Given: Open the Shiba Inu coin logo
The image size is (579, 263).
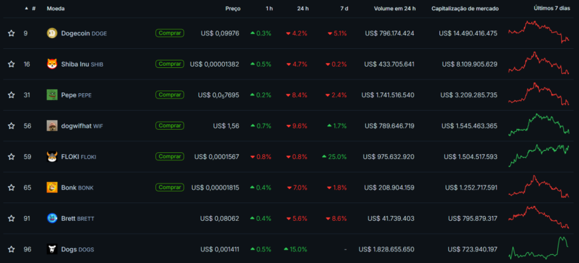Looking at the screenshot, I should click(52, 64).
